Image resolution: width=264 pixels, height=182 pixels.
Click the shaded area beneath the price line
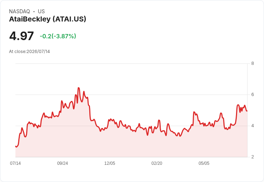[x=131, y=145]
